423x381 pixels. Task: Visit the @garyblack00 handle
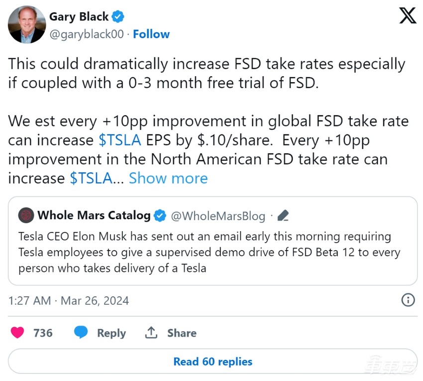(x=87, y=34)
